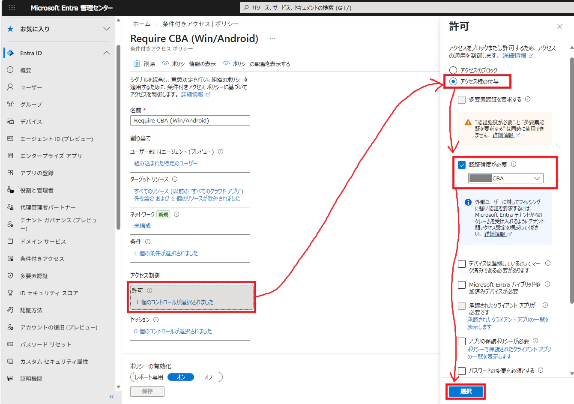The image size is (574, 404).
Task: Collapse the sidebar with double chevron
Action: pyautogui.click(x=111, y=397)
